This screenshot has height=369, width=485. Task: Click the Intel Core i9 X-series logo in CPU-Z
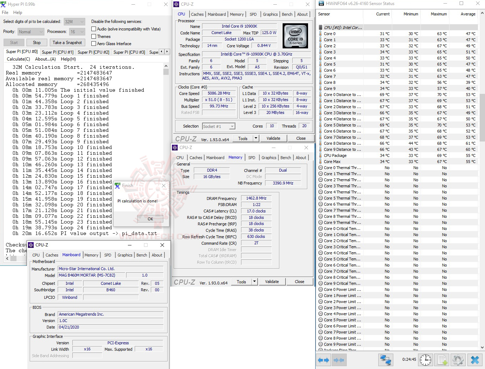[295, 35]
